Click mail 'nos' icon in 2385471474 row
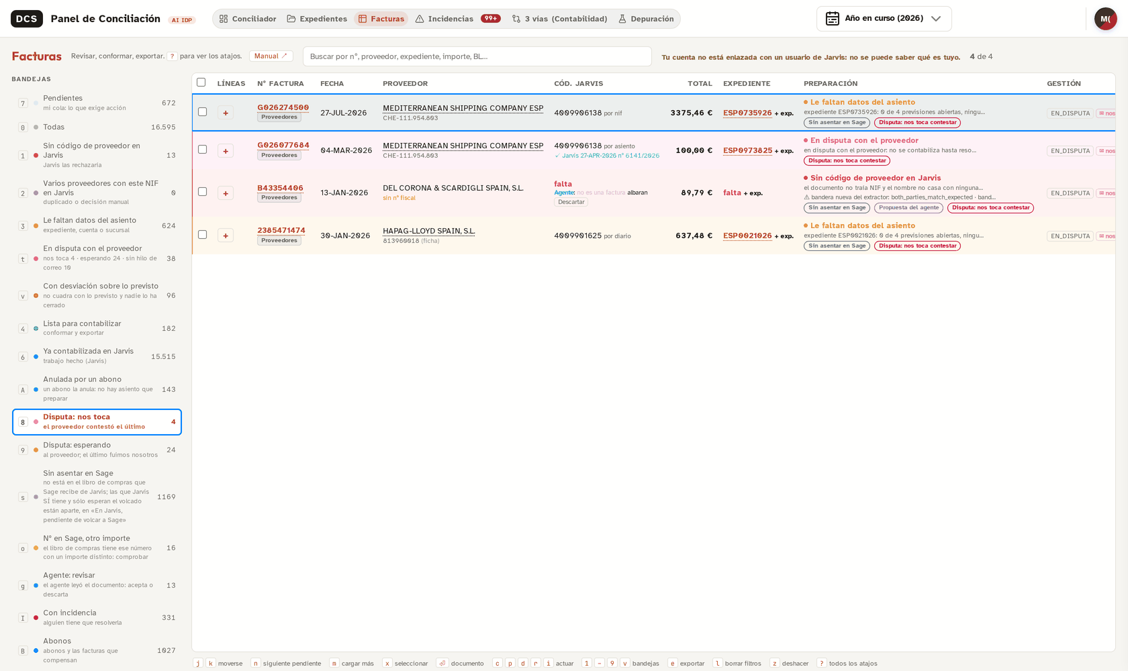 [x=1107, y=236]
